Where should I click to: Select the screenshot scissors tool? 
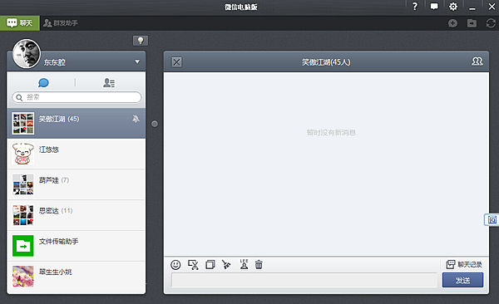click(193, 265)
